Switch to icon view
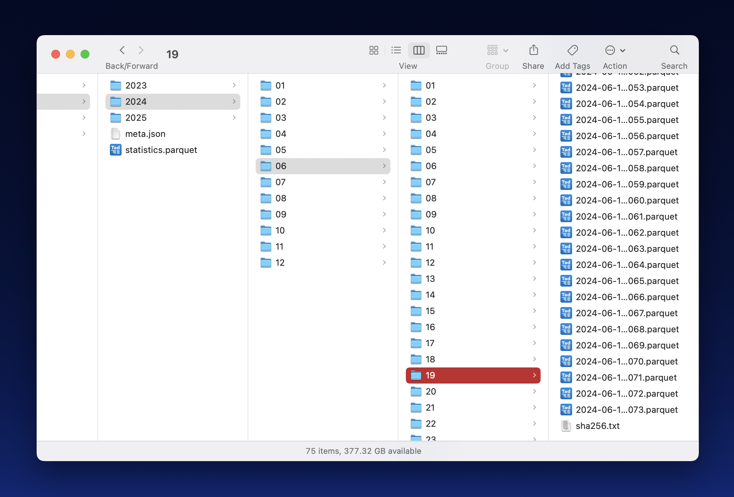734x497 pixels. point(374,50)
